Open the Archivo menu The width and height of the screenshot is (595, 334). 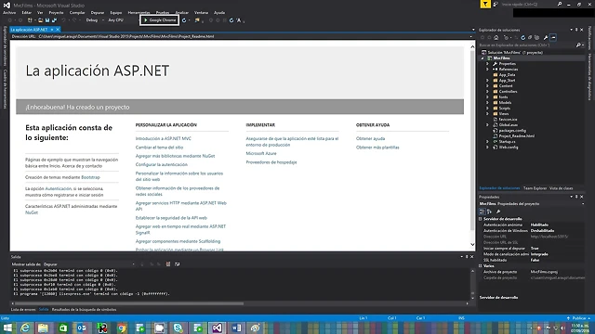[x=9, y=12]
